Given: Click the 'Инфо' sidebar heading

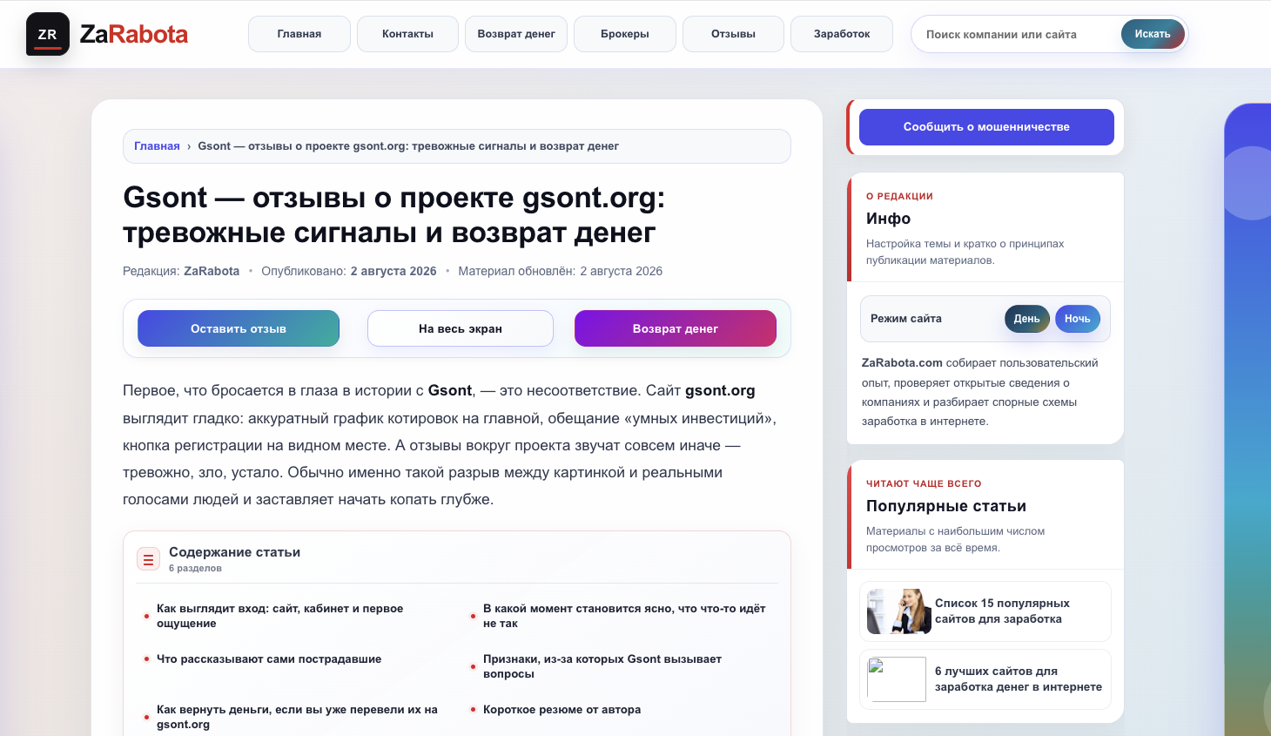Looking at the screenshot, I should click(x=888, y=219).
